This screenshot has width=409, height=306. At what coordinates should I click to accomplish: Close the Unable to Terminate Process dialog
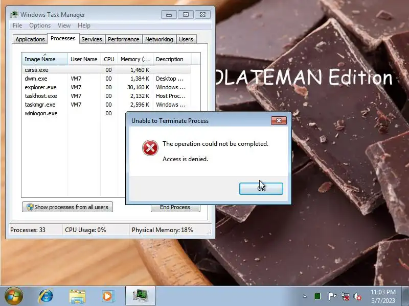[x=279, y=120]
